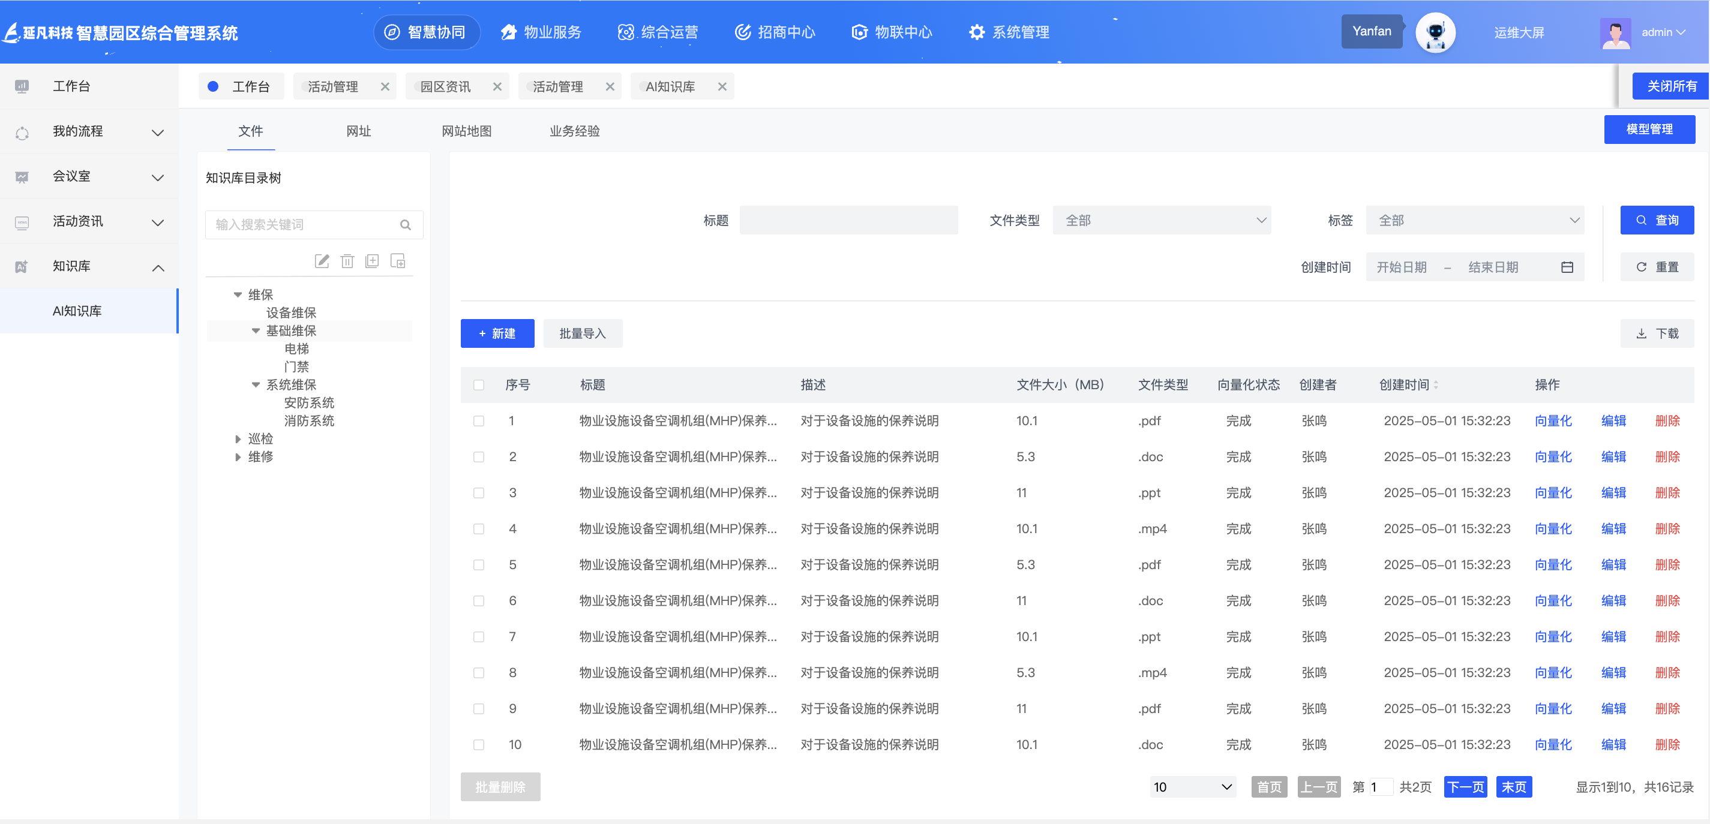
Task: Click the calendar icon in the 创建时间 date range
Action: (x=1567, y=267)
